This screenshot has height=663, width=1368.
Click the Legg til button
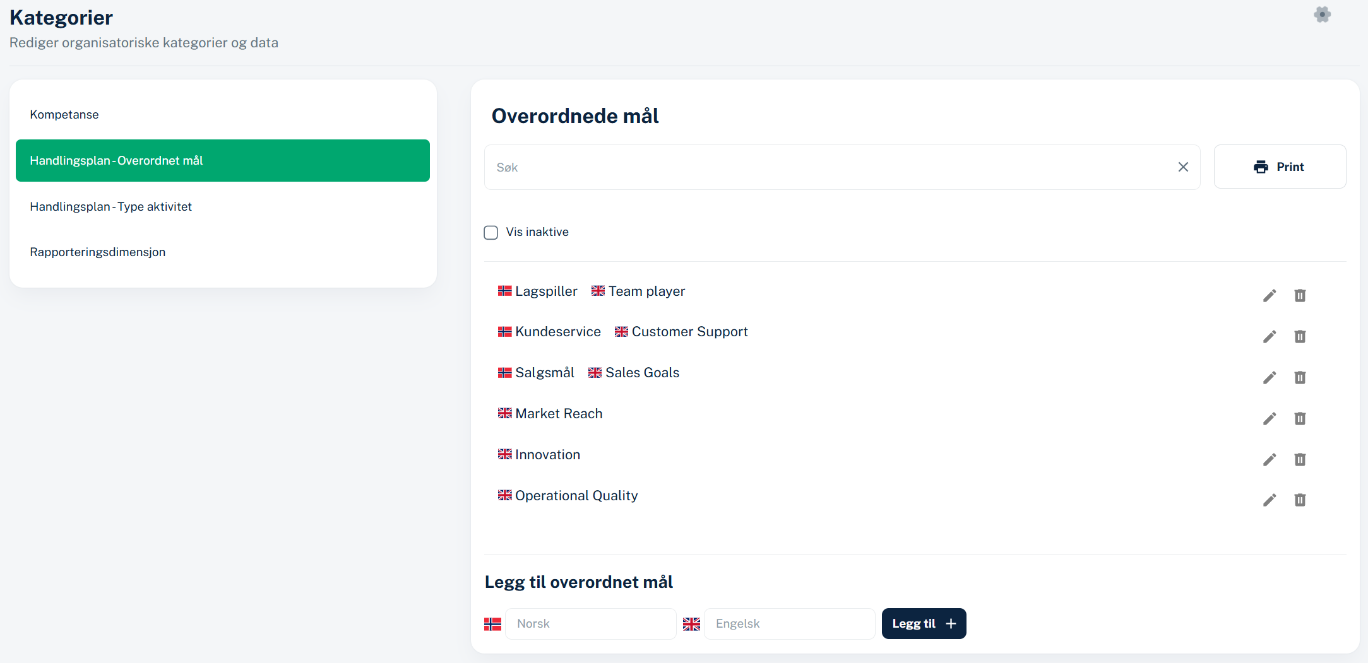pos(923,624)
